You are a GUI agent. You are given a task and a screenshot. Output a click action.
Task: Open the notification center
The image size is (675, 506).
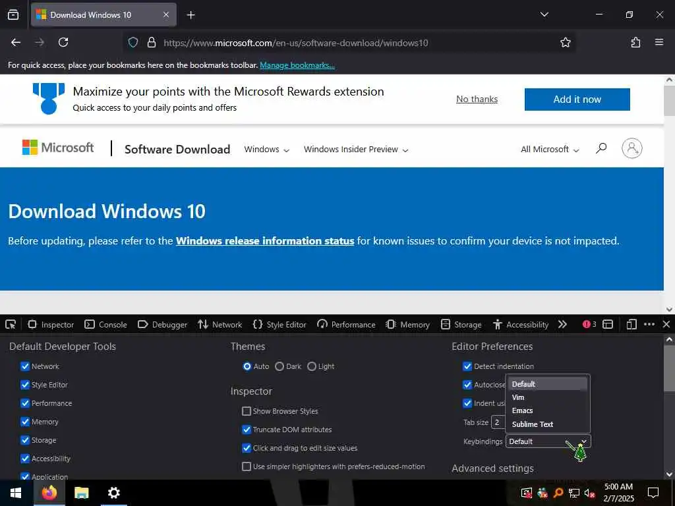[x=653, y=493]
